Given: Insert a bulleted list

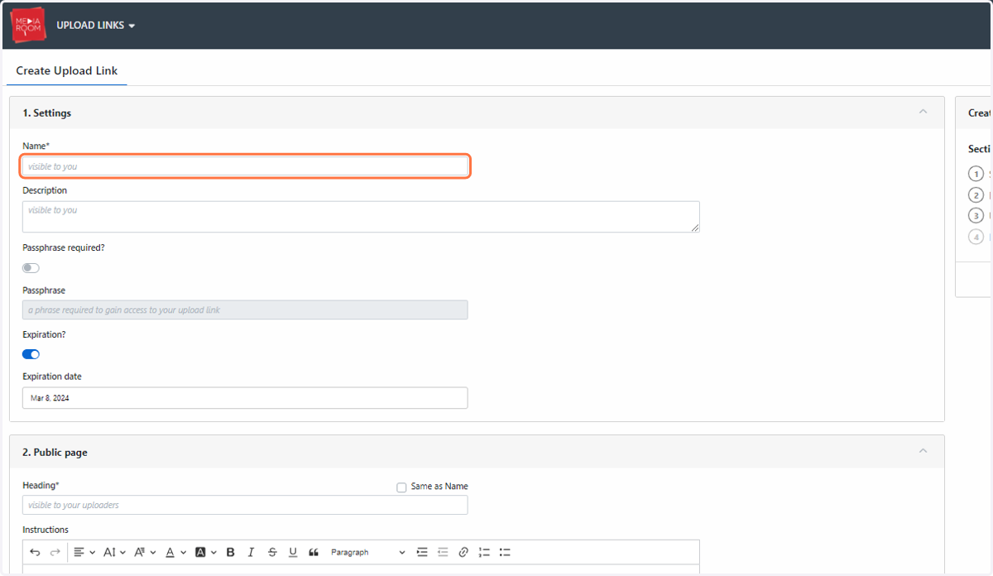Looking at the screenshot, I should click(506, 552).
